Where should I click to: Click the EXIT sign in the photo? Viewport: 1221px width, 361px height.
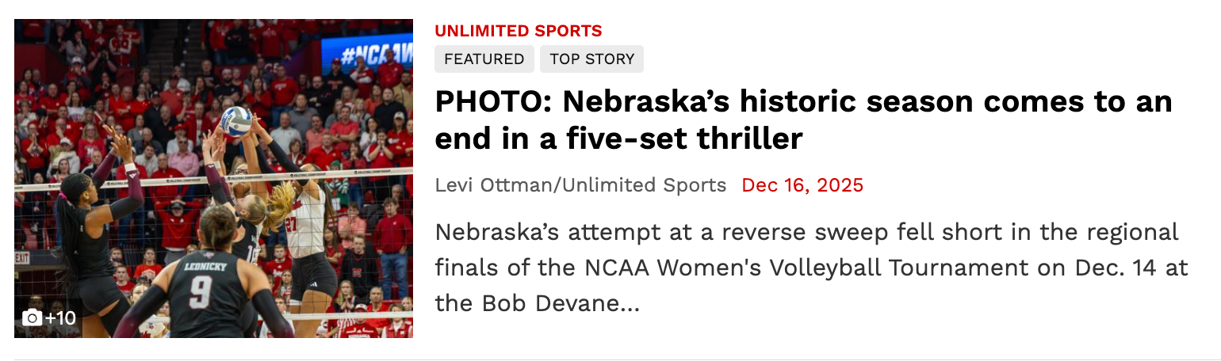(21, 258)
